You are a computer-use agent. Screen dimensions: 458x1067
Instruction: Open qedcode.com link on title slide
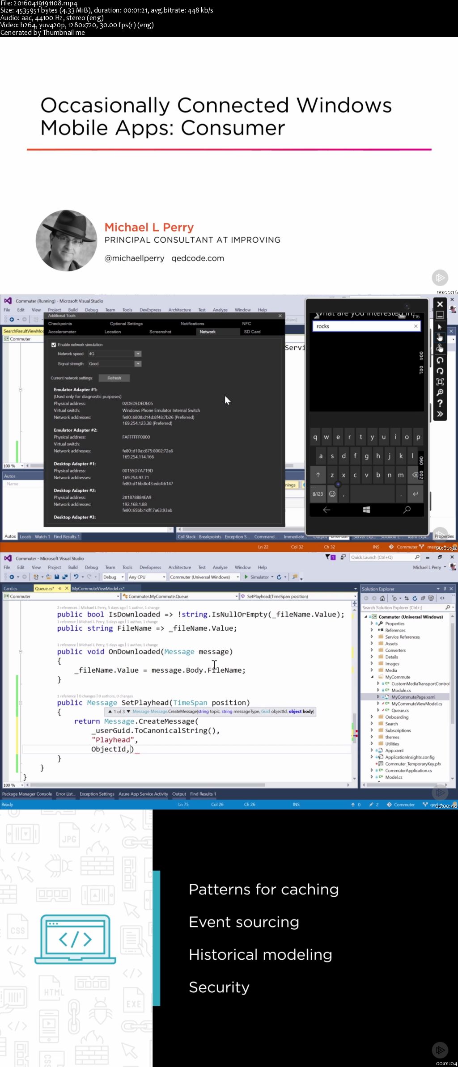[x=198, y=258]
